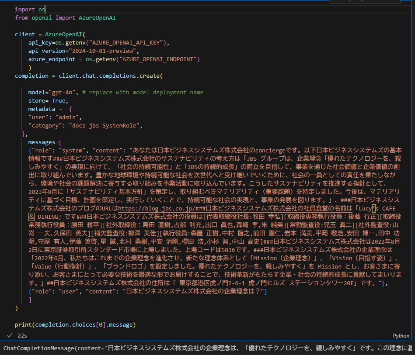415x355 pixels.
Task: Click the user question '日本ビジネスシステムズ株式会社の企業理念は？'
Action: click(x=193, y=292)
